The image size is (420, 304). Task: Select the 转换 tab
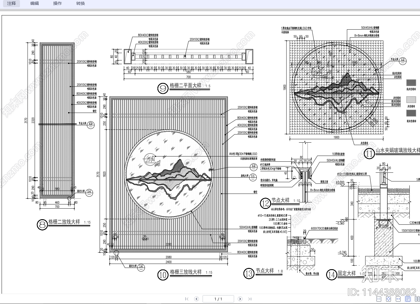81,4
